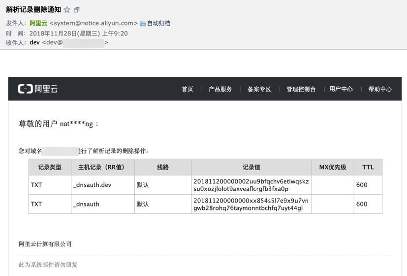Image resolution: width=407 pixels, height=276 pixels.
Task: Open the 管理控制台 nav link
Action: pos(301,89)
